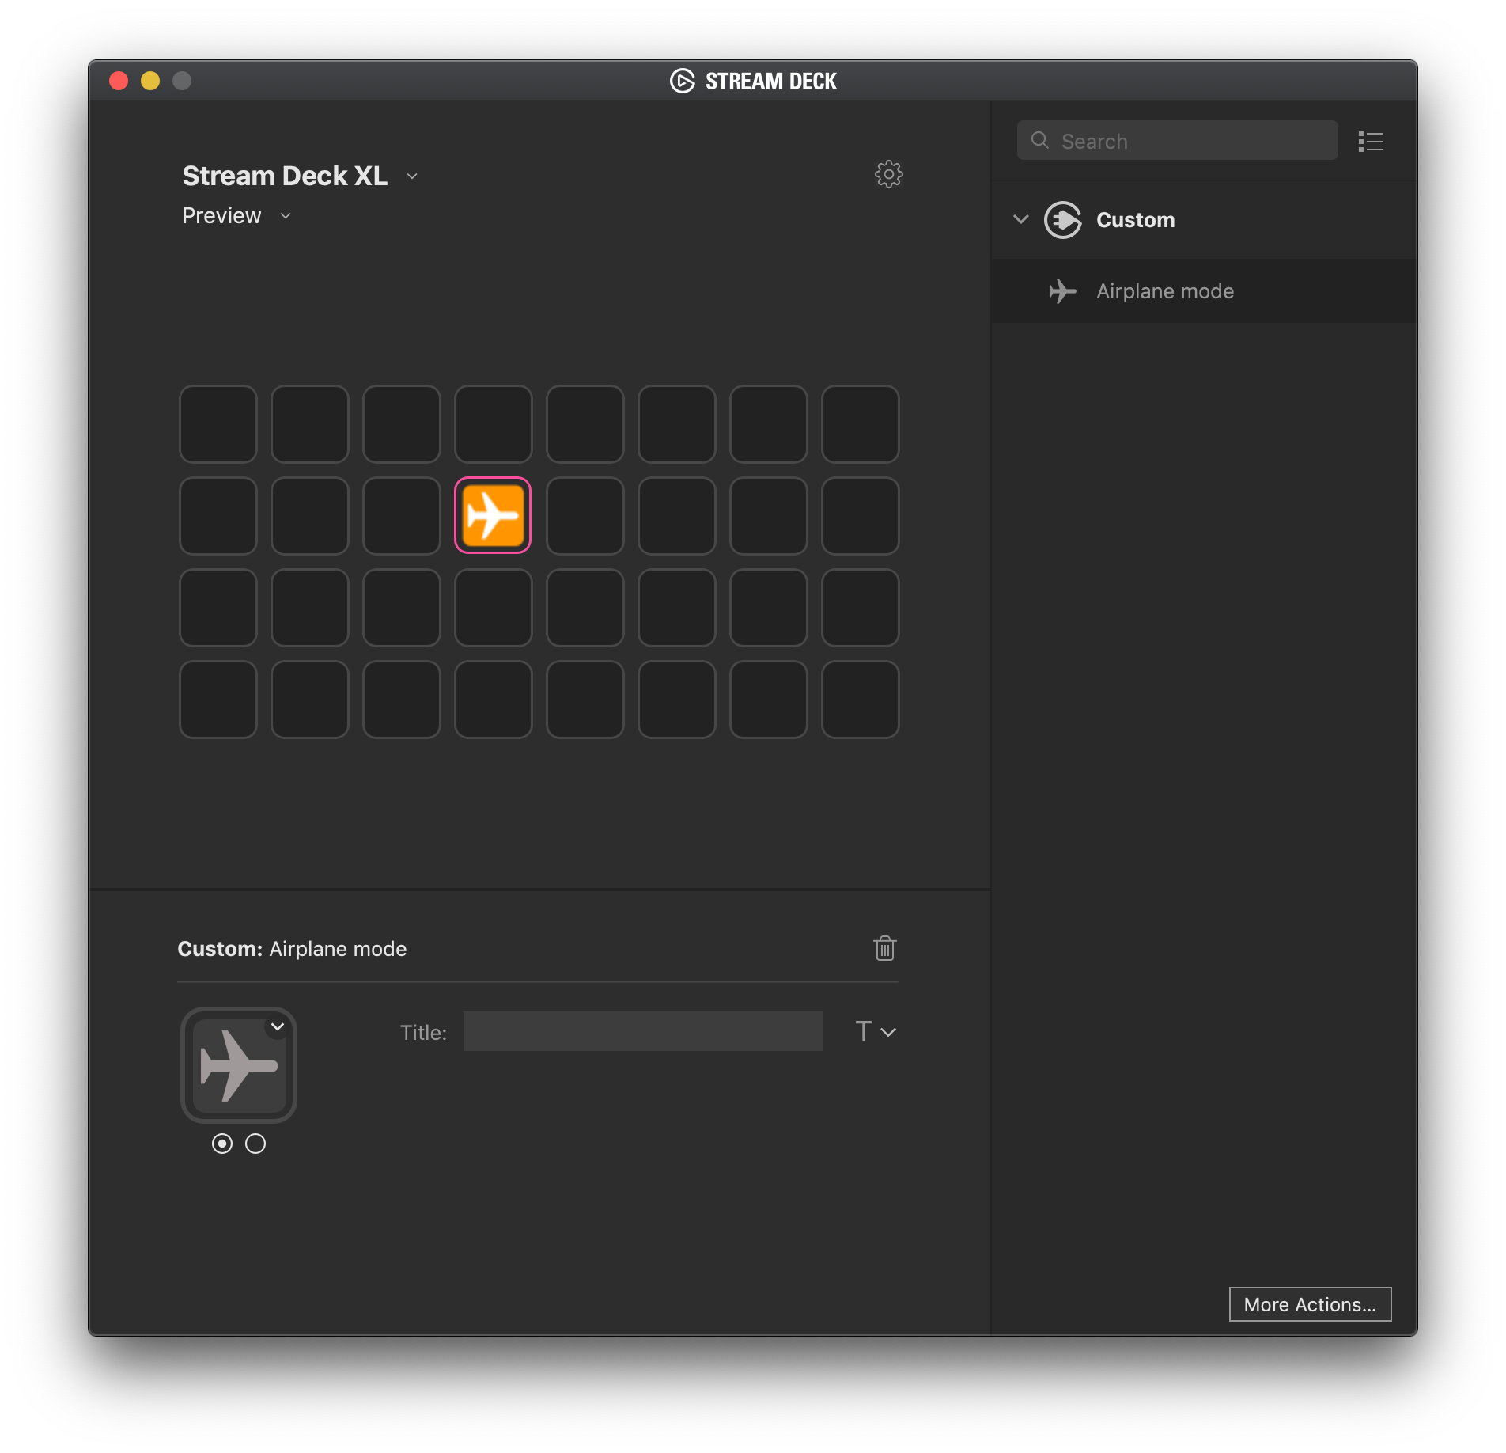This screenshot has width=1506, height=1453.
Task: Select the Airplane mode key on the grid
Action: (492, 515)
